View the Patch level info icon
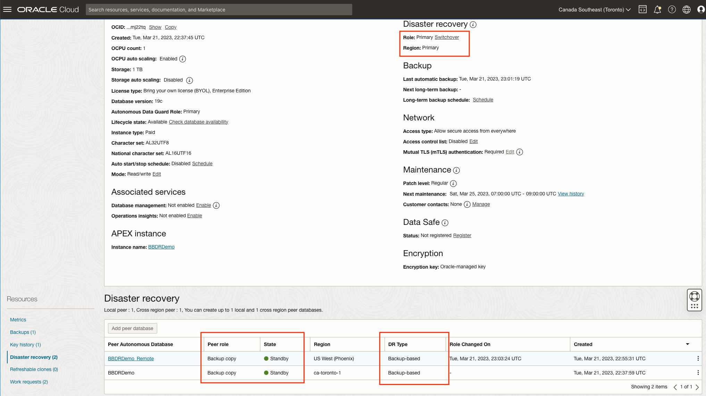The height and width of the screenshot is (396, 706). point(453,183)
